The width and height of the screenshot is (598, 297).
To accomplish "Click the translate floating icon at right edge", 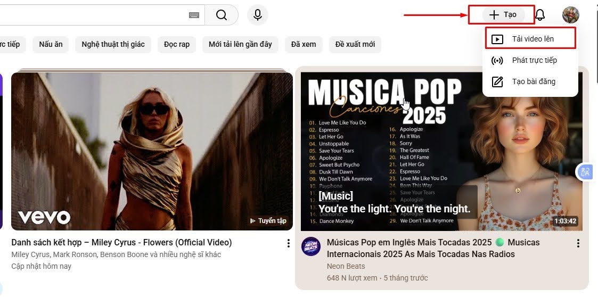I will [585, 172].
